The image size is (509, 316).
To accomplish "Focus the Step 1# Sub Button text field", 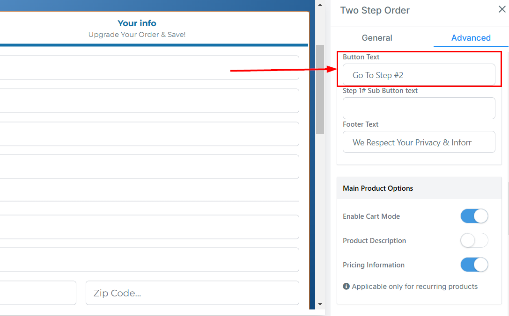I will [x=419, y=108].
